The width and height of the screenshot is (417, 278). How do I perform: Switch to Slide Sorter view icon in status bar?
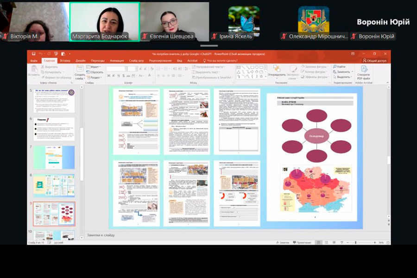click(326, 243)
